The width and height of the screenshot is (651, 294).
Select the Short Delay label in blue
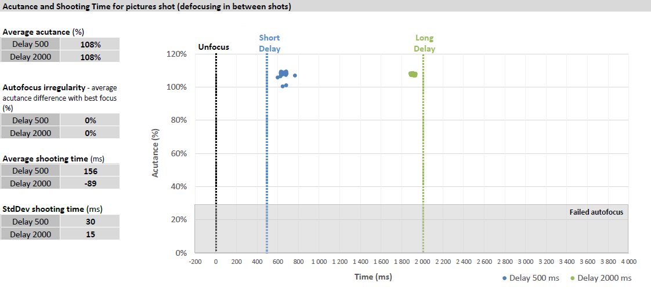point(269,43)
